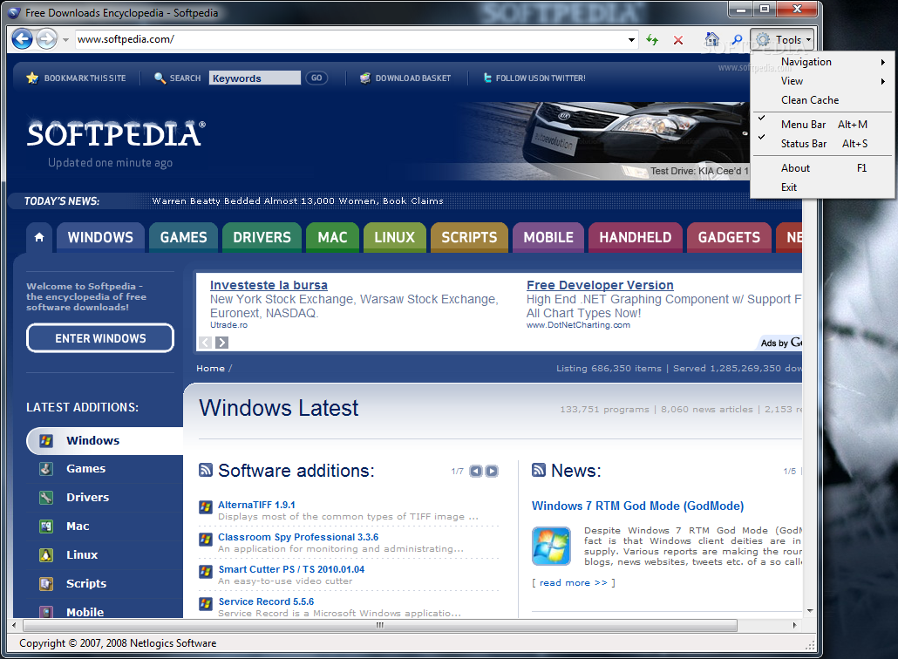Switch to the DRIVERS category tab

click(262, 237)
